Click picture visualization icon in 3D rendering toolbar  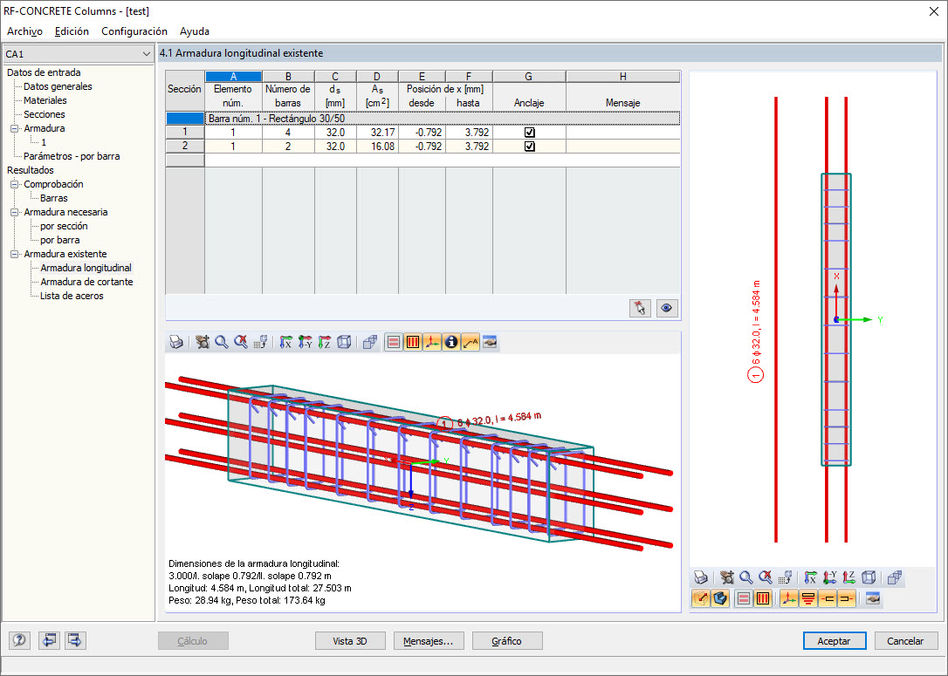pos(490,343)
